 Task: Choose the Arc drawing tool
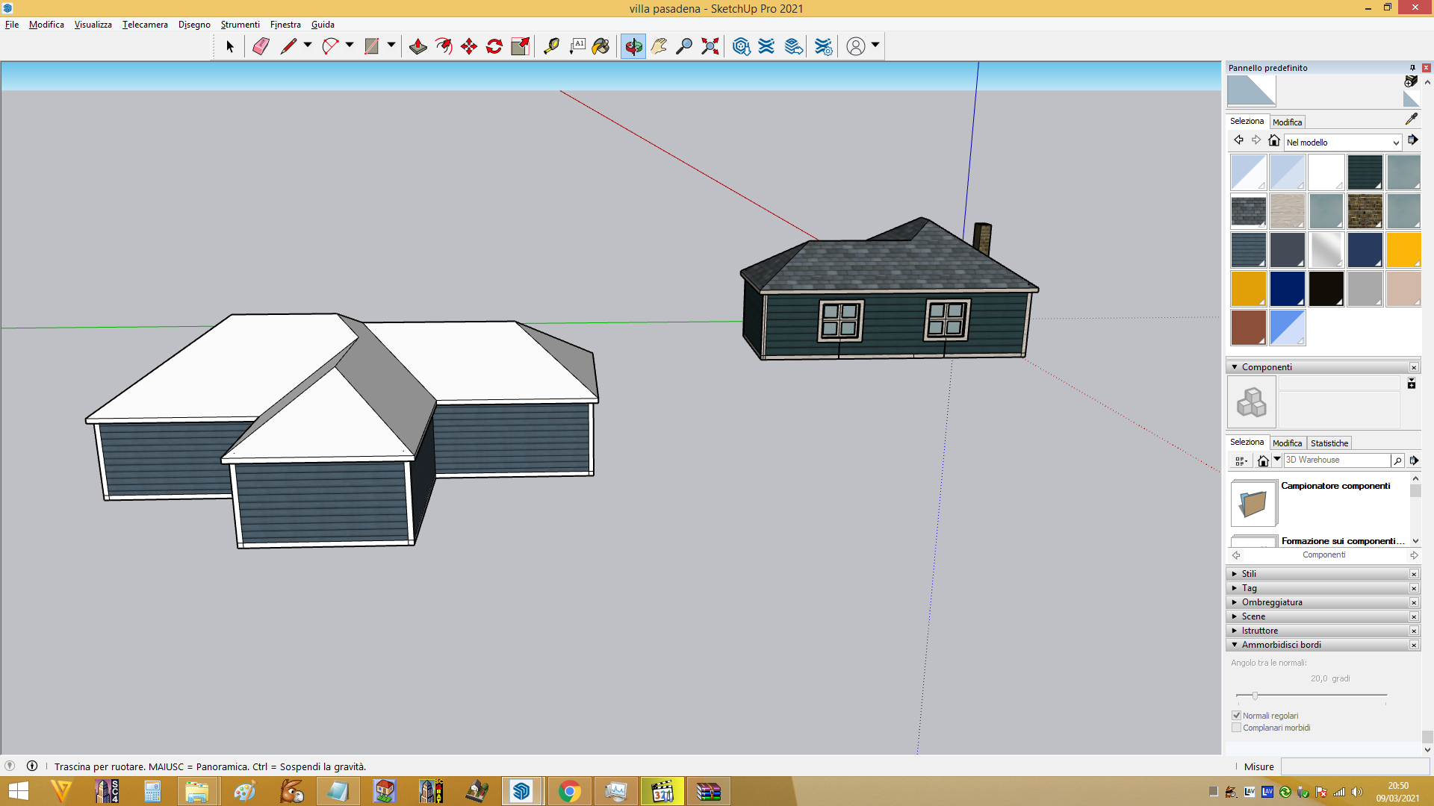330,46
